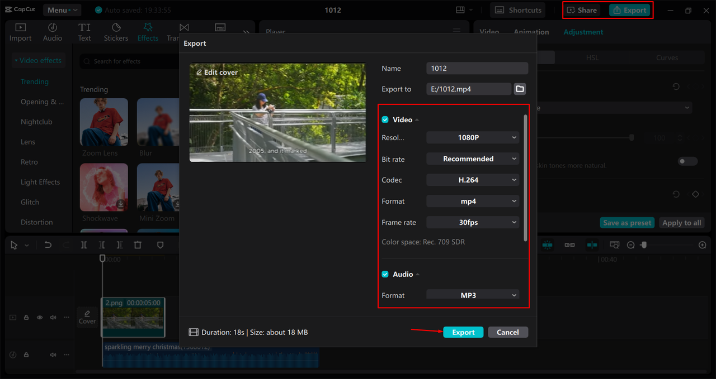
Task: Lock the audio track
Action: click(26, 355)
